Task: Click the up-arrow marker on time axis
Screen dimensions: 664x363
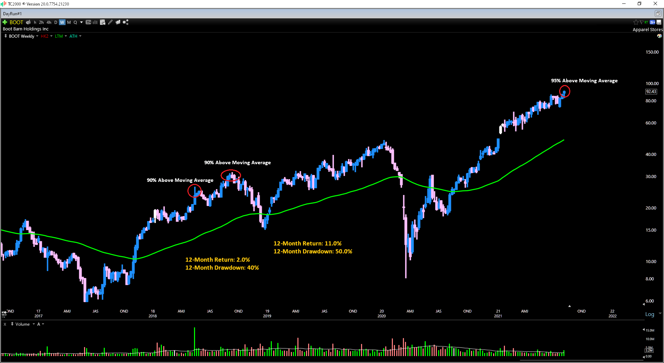Action: (x=570, y=306)
